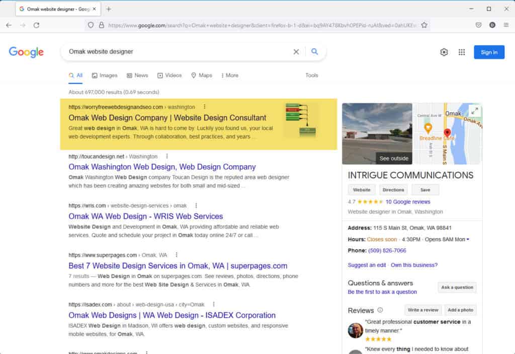
Task: Switch to the Maps tab
Action: [x=202, y=76]
